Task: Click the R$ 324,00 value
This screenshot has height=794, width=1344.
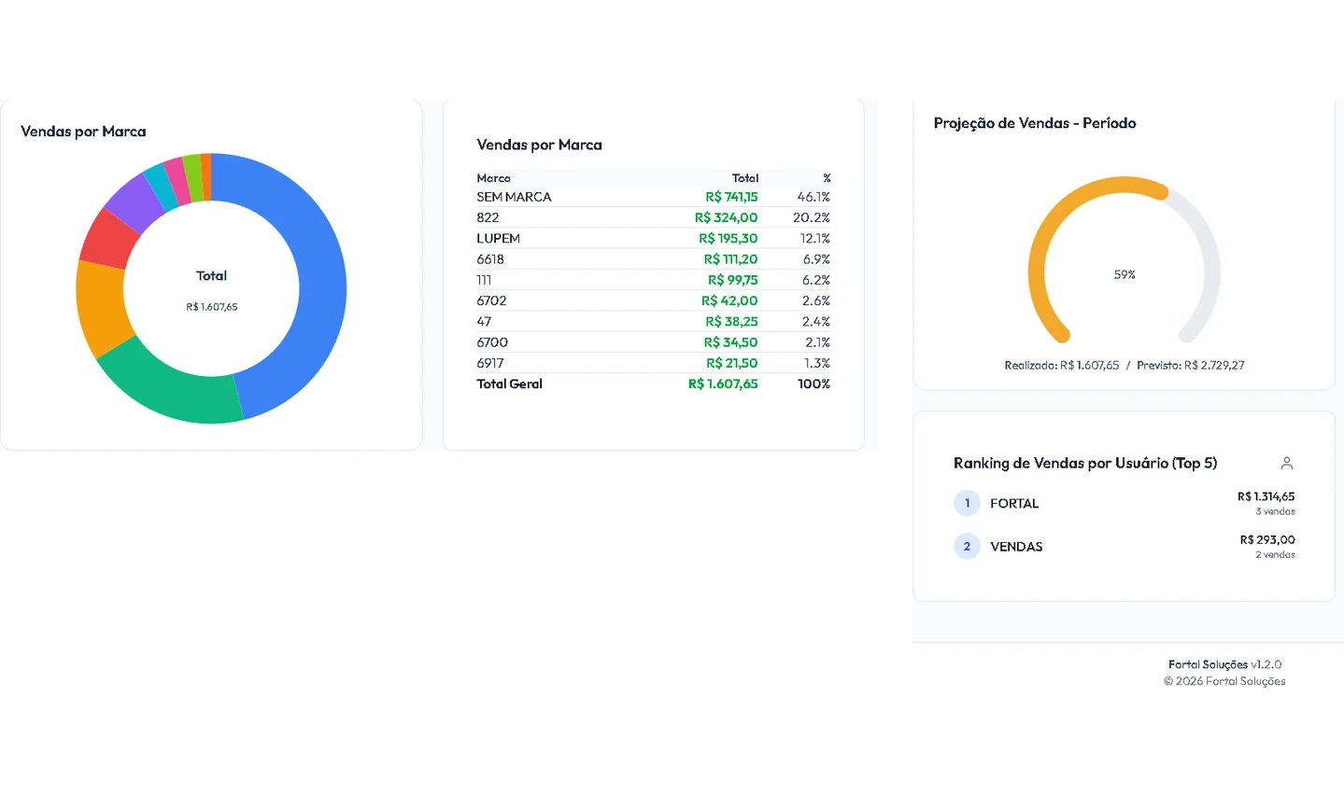Action: point(726,217)
